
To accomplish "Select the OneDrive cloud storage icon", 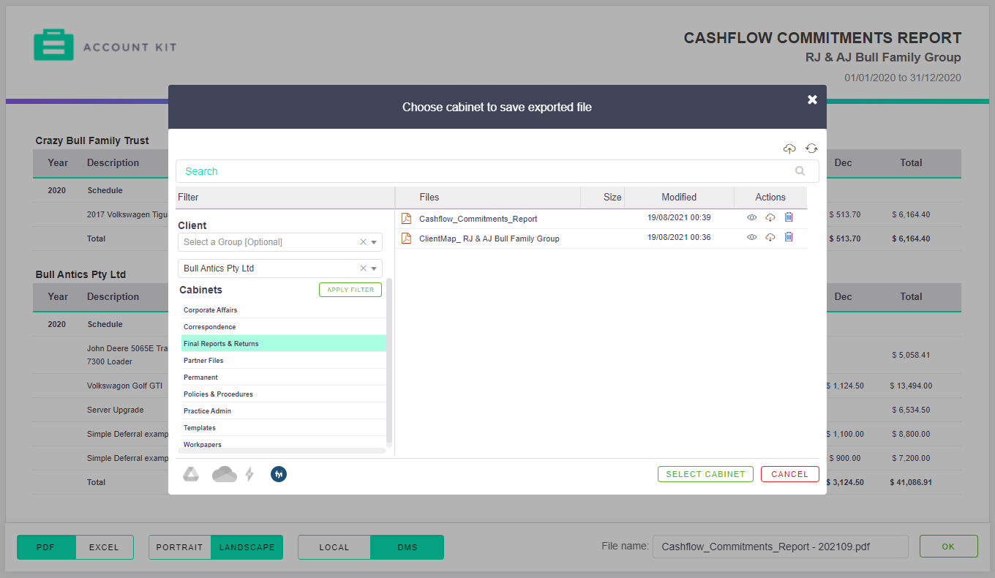I will coord(225,474).
